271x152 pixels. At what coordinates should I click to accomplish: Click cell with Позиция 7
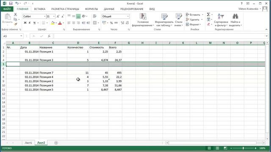[x=53, y=73]
